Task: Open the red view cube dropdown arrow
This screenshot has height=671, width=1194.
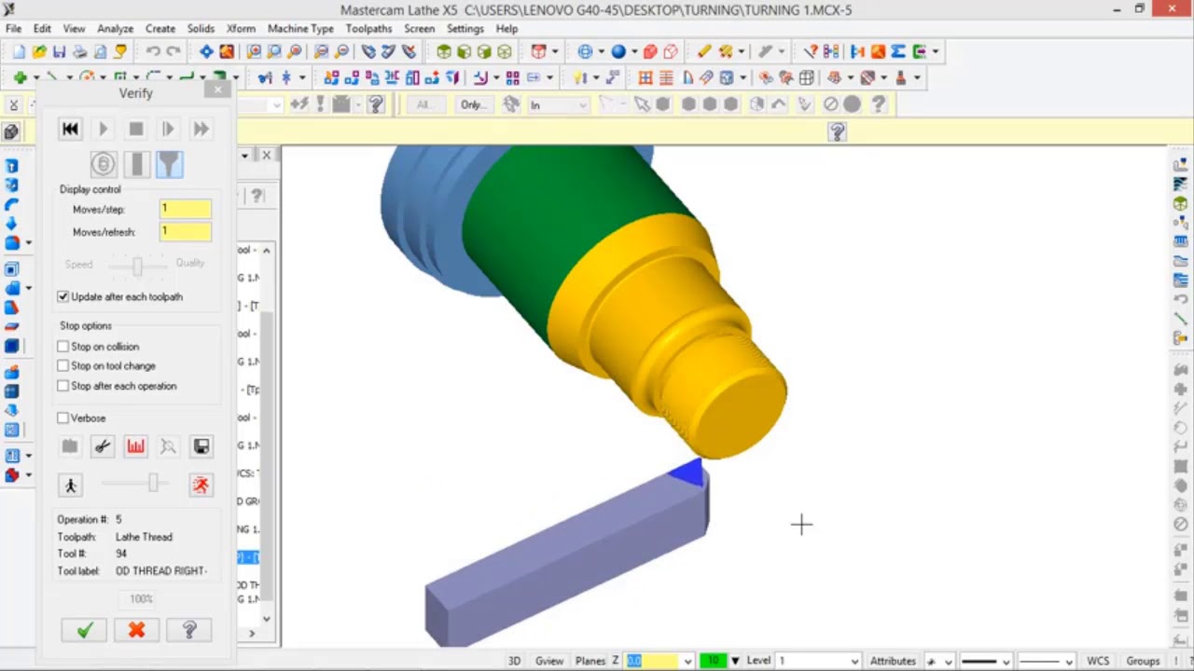Action: [x=555, y=52]
